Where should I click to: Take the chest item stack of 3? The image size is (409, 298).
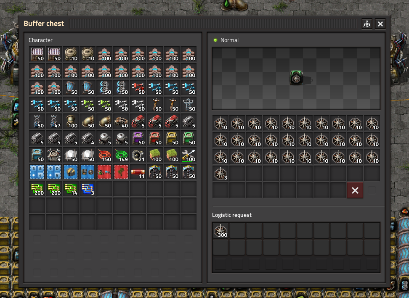pos(220,174)
